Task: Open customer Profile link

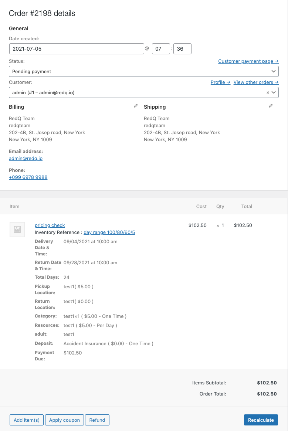Action: tap(220, 82)
